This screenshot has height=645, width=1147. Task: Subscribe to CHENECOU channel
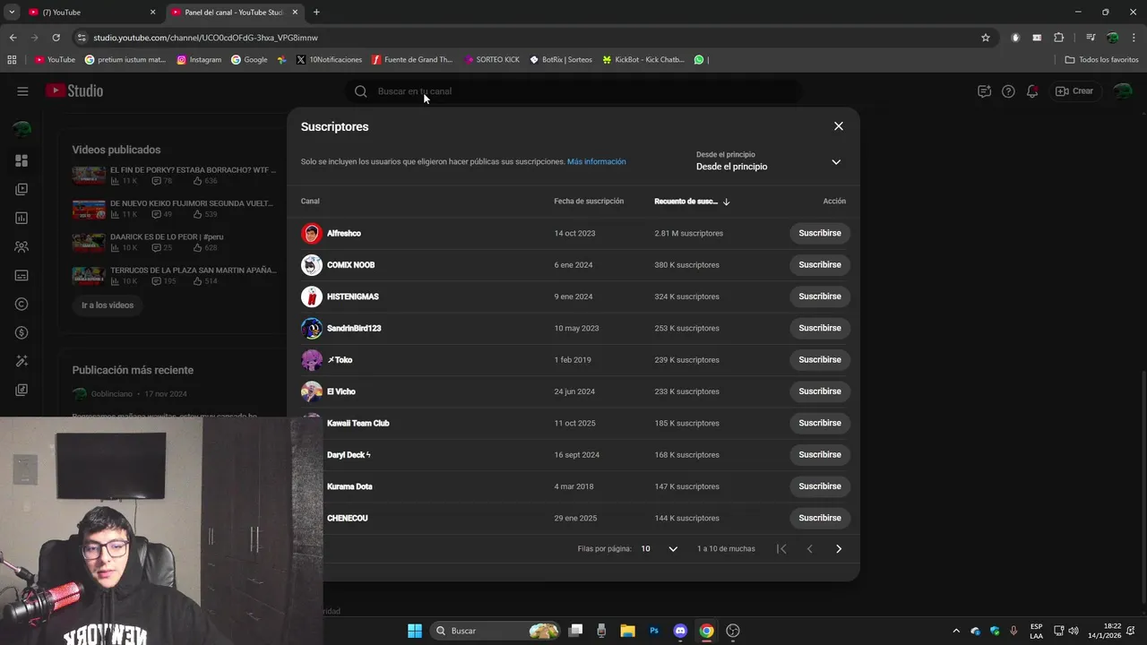(x=820, y=518)
